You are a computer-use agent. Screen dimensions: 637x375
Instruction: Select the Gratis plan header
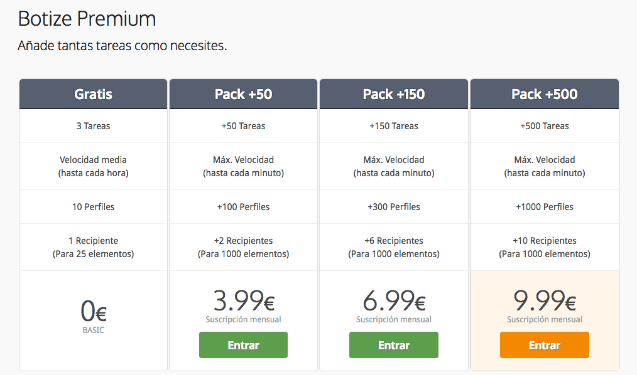tap(93, 94)
